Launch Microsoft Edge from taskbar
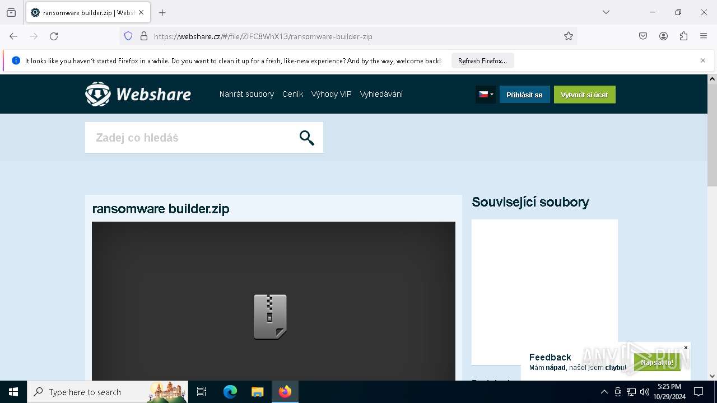Screen dimensions: 717x403 pos(230,392)
